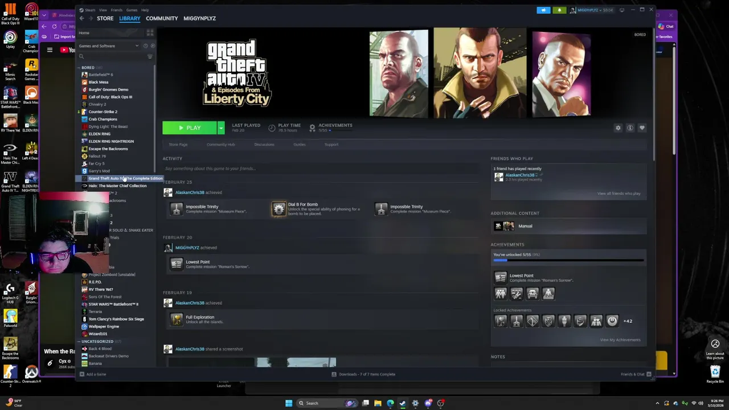This screenshot has height=410, width=729.
Task: Open the Manual additional content icon
Action: (x=504, y=226)
